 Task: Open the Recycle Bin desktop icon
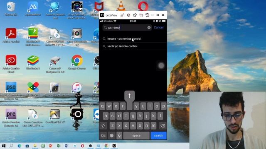[11, 8]
